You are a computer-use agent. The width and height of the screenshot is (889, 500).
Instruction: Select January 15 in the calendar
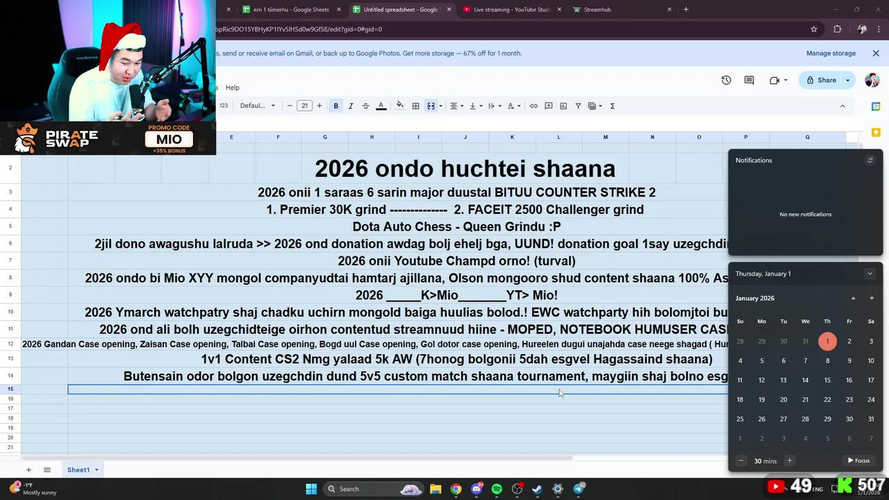click(x=827, y=380)
